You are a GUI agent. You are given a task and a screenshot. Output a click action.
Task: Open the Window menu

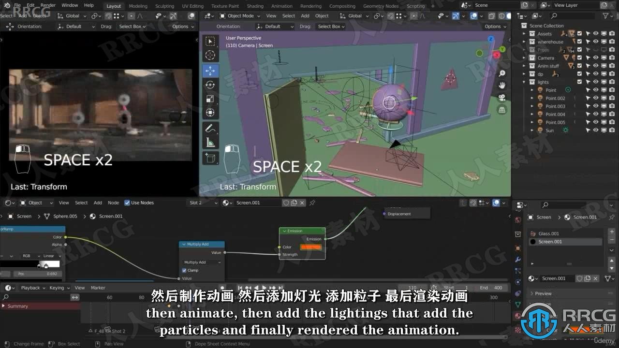(x=70, y=5)
